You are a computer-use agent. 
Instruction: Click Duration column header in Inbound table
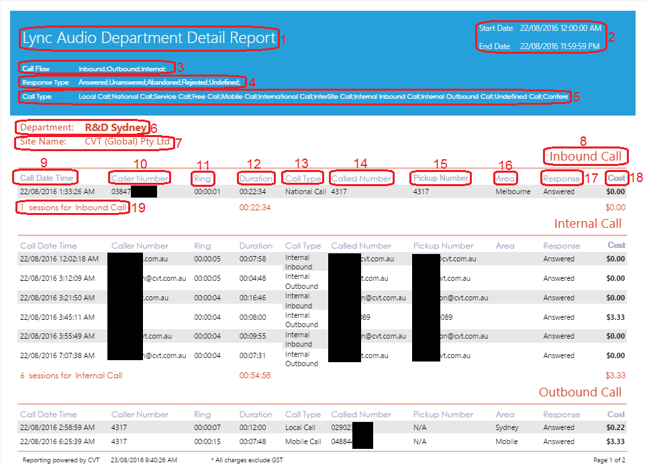[x=256, y=178]
